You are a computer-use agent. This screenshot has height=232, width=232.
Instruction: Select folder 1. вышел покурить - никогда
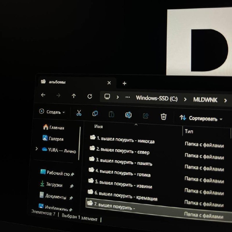[x=122, y=140]
